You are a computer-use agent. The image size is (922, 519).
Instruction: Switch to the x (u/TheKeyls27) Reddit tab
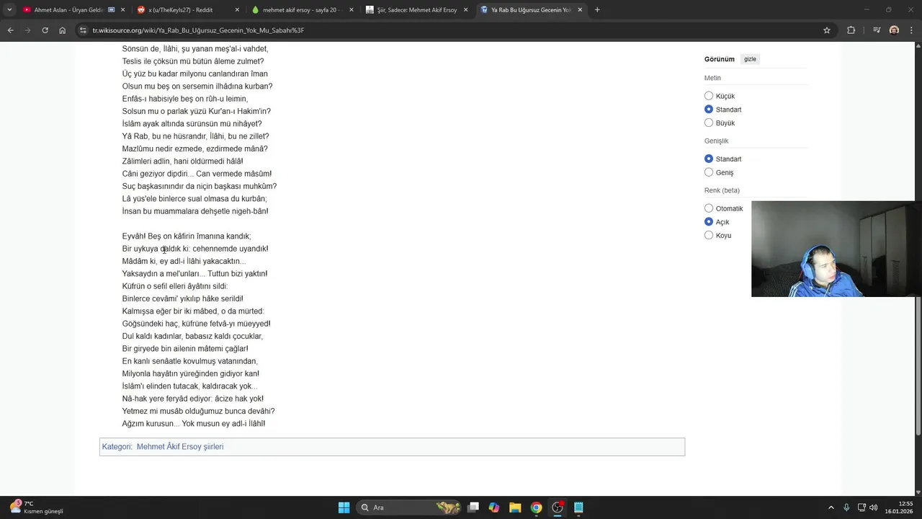[x=187, y=10]
